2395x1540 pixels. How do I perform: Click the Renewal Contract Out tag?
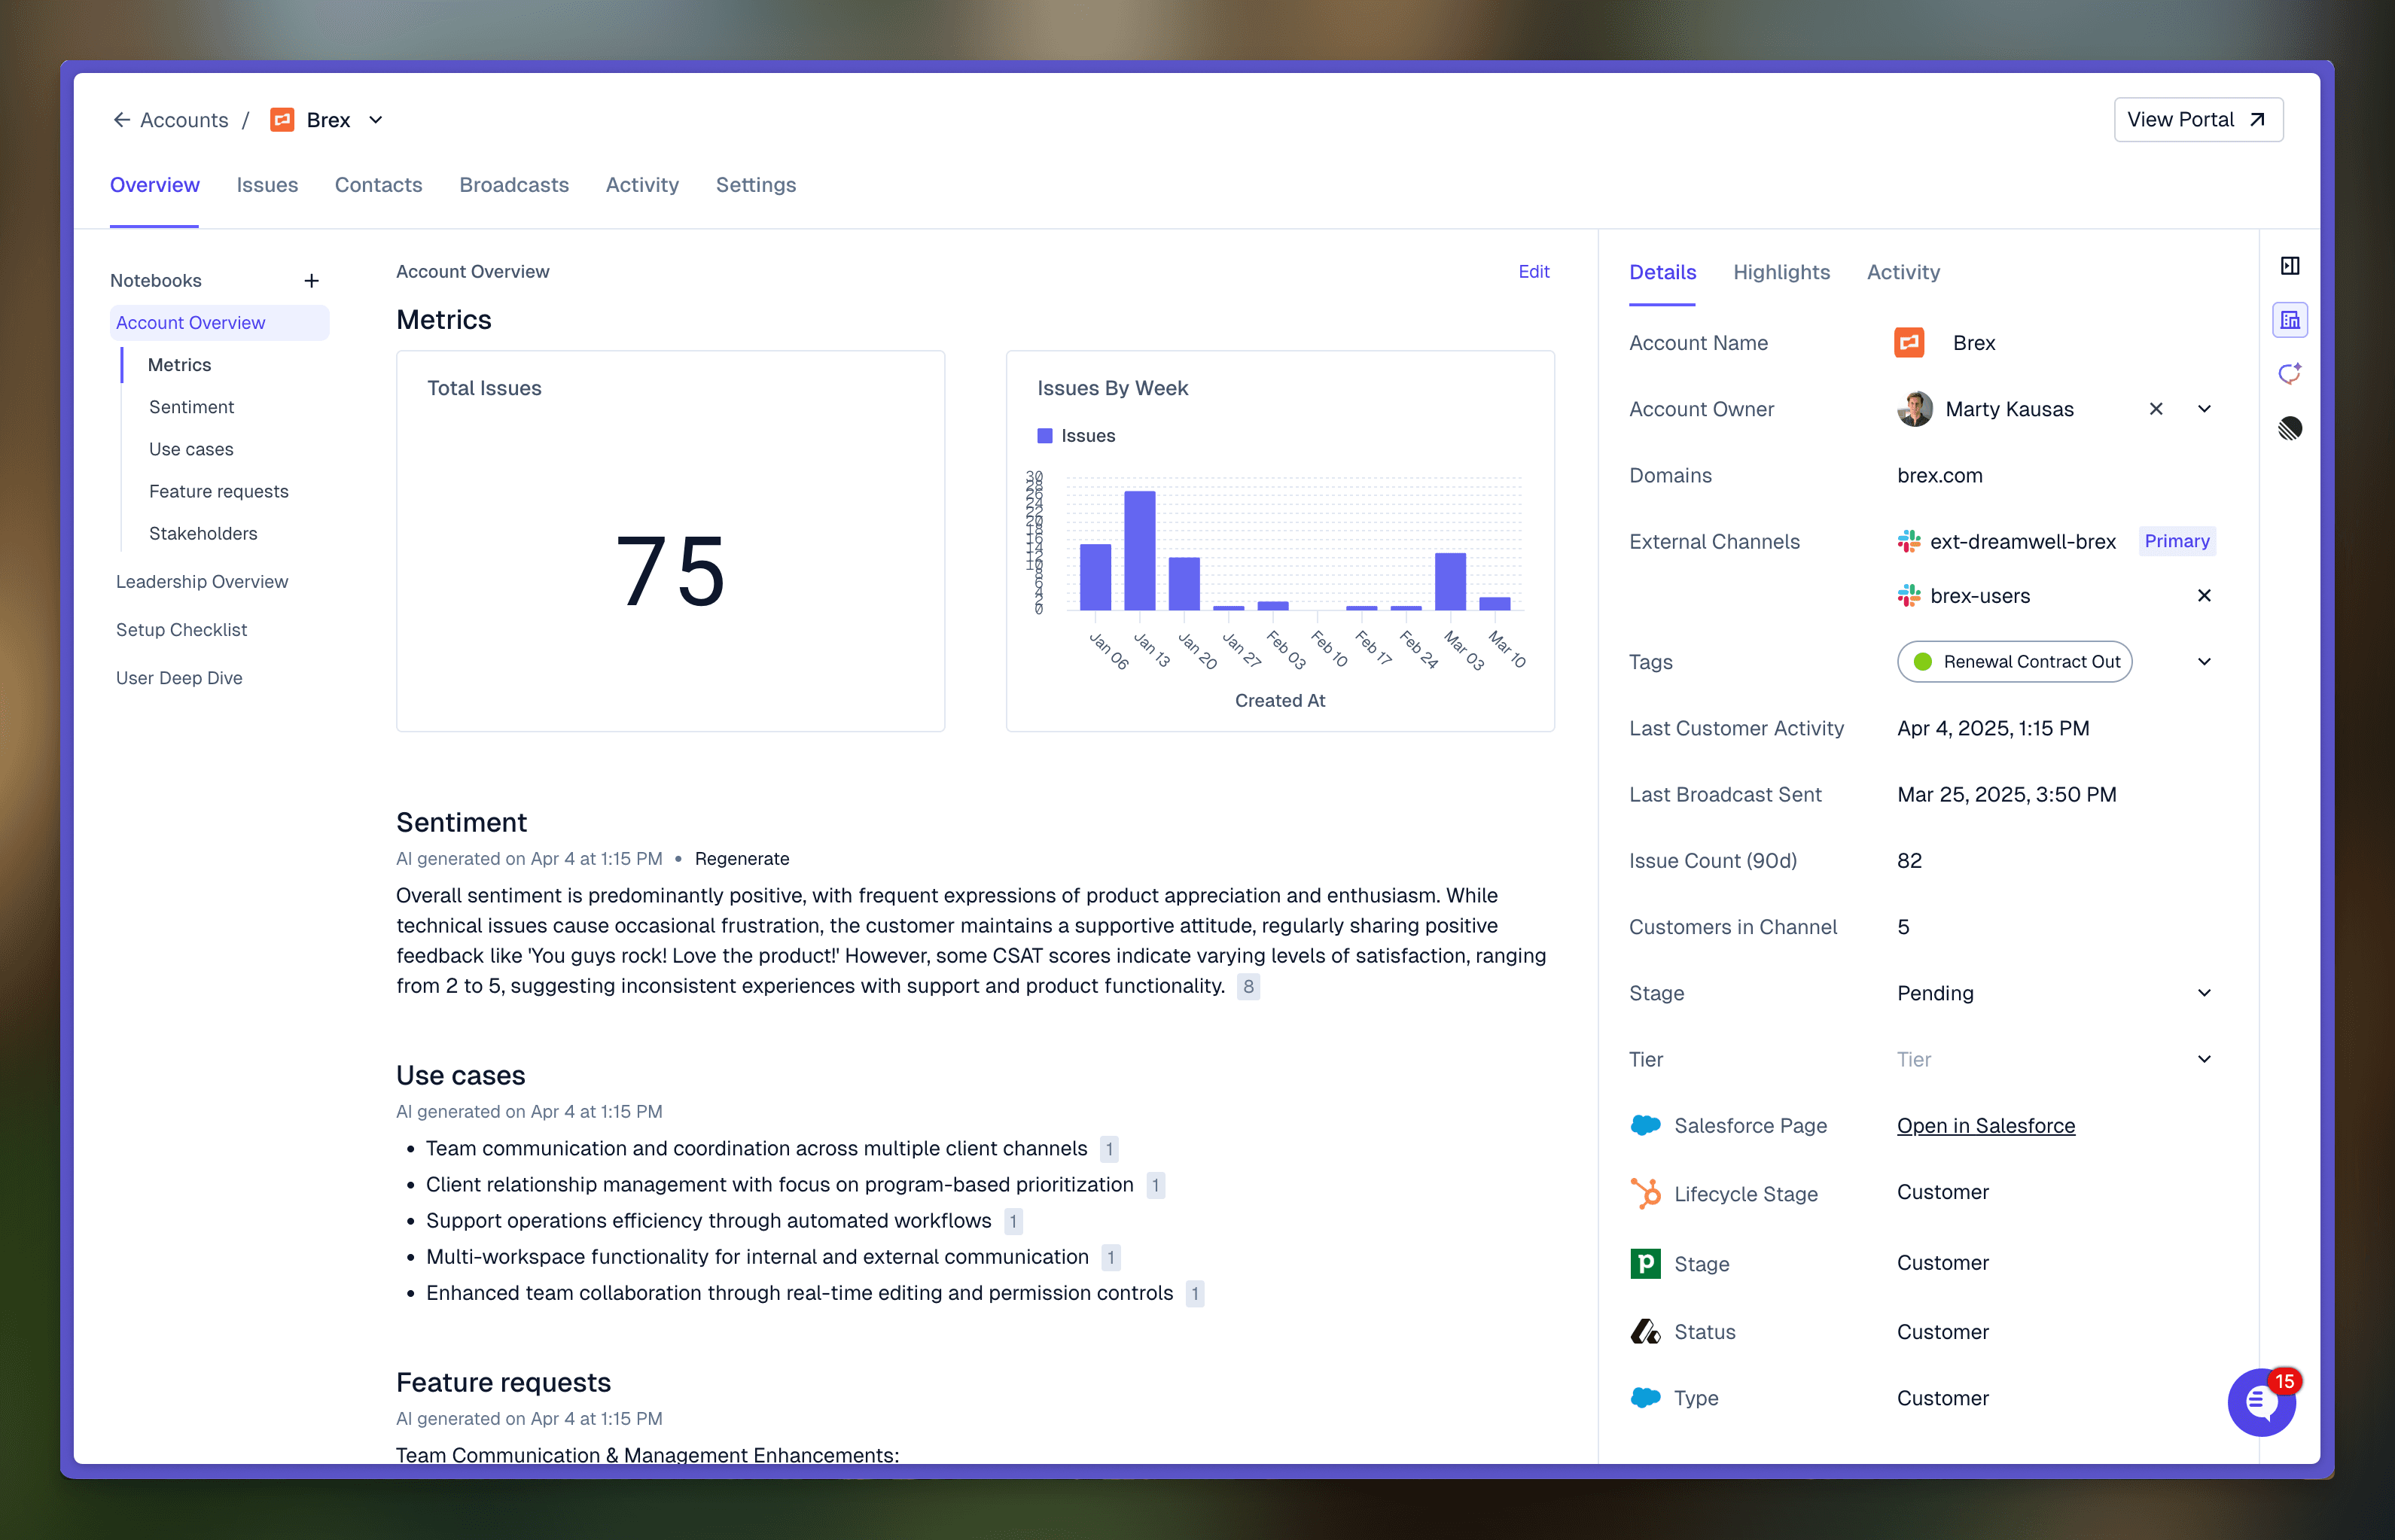[x=2014, y=662]
